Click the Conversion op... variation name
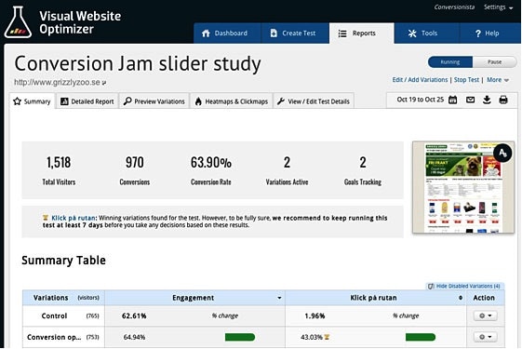522x349 pixels. pyautogui.click(x=54, y=337)
